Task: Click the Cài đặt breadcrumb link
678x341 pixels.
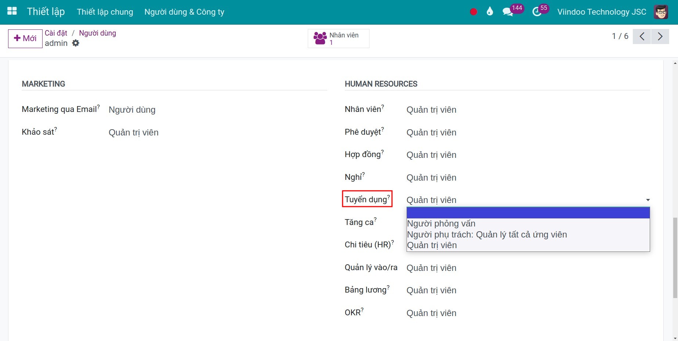Action: (x=56, y=33)
